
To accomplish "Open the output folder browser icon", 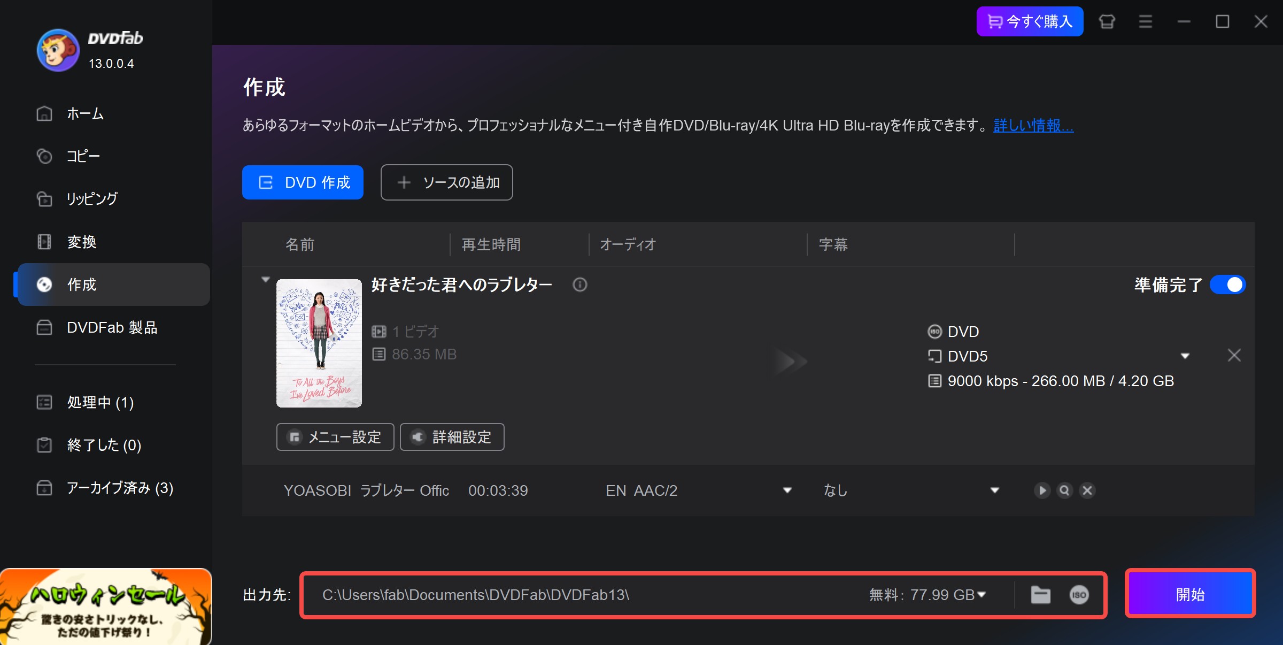I will click(x=1040, y=595).
